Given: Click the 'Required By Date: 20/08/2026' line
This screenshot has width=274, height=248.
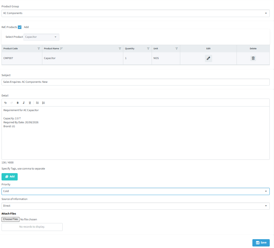Looking at the screenshot, I should [21, 122].
